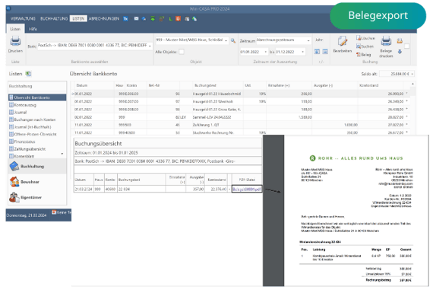Open the Eigentümer section in sidebar
Viewport: 433px width, 293px height.
pyautogui.click(x=37, y=197)
